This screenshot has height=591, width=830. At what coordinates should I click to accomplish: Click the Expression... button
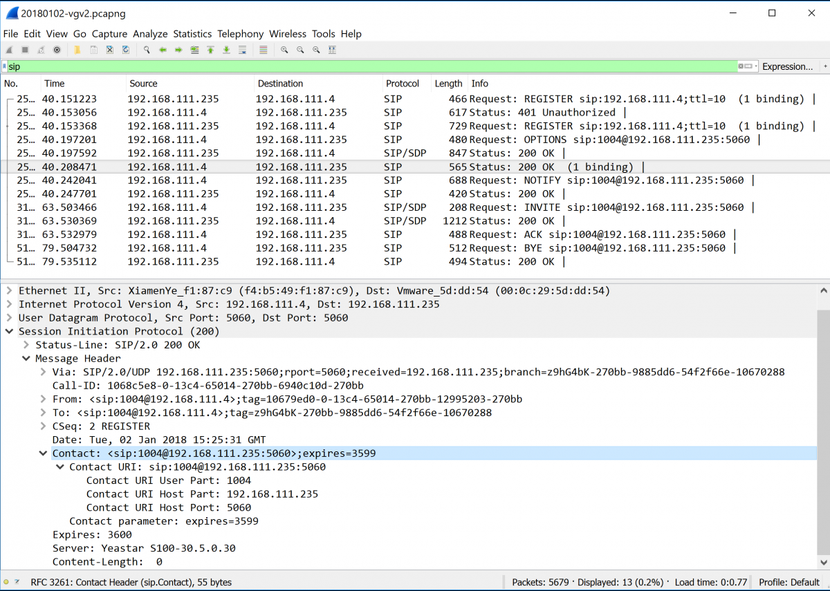click(x=787, y=66)
